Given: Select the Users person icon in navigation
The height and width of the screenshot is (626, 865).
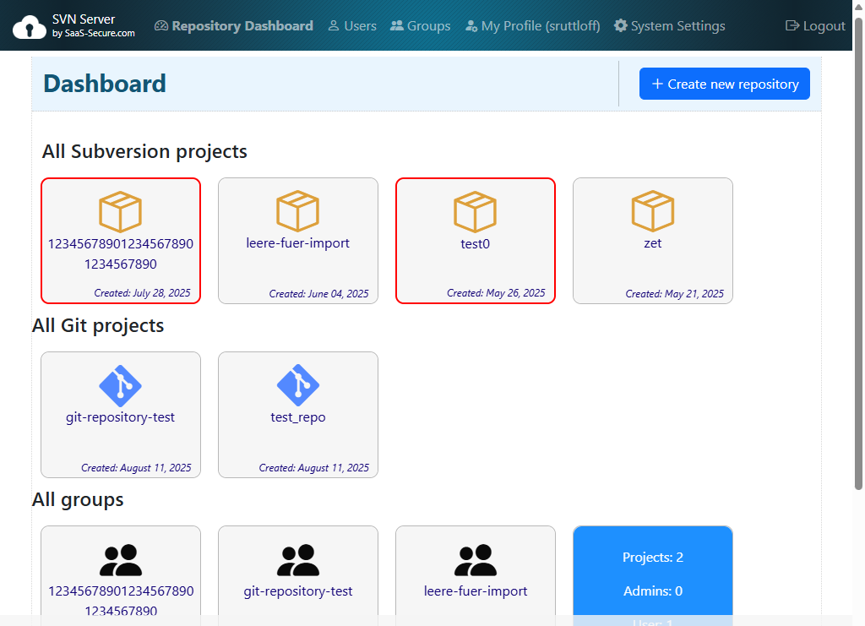Looking at the screenshot, I should click(334, 25).
